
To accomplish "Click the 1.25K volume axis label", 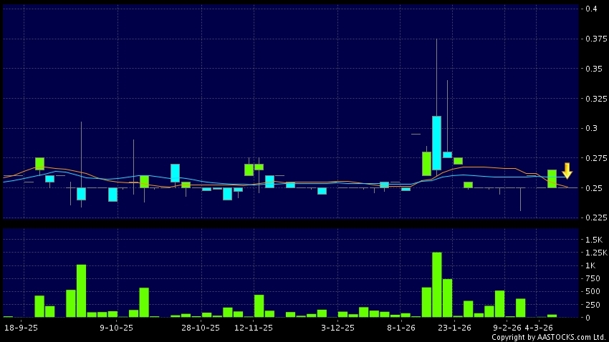I will pyautogui.click(x=595, y=253).
